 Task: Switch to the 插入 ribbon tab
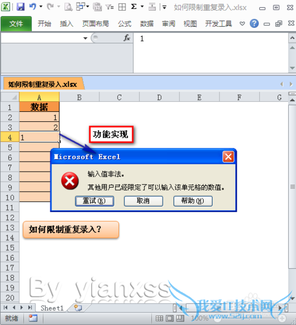point(66,24)
